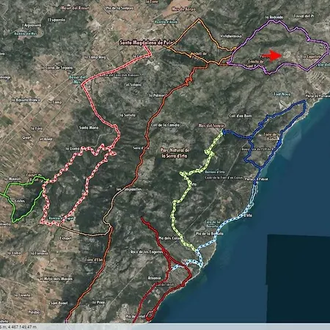Click the coordinates readout in status bar
Screen dimensions: 330x330
18,327
